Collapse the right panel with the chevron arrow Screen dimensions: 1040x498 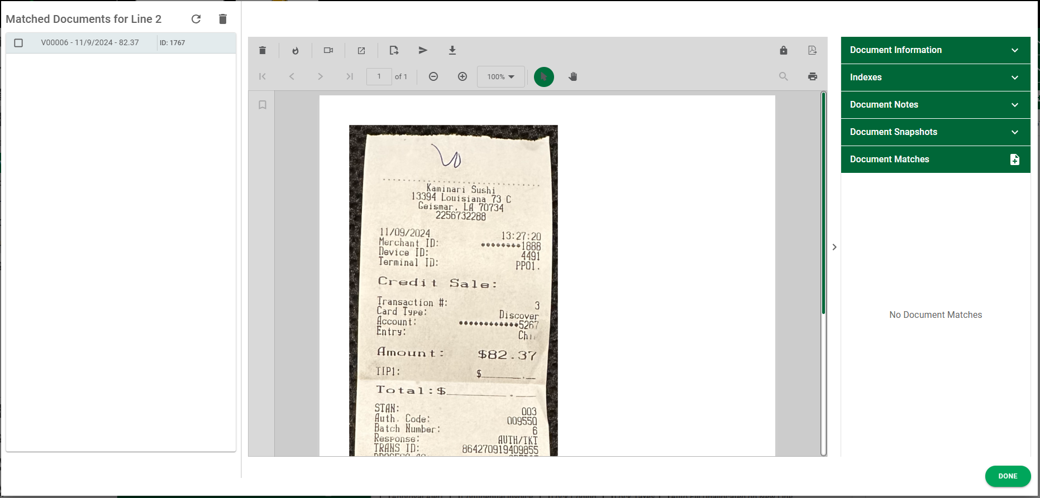(834, 247)
